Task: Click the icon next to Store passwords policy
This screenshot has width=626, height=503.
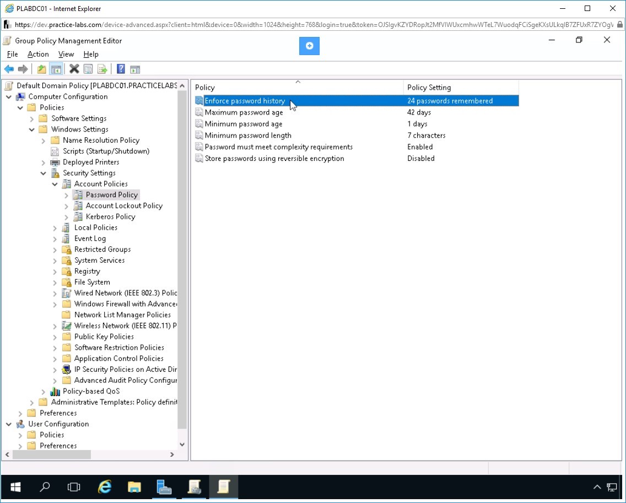Action: [199, 159]
